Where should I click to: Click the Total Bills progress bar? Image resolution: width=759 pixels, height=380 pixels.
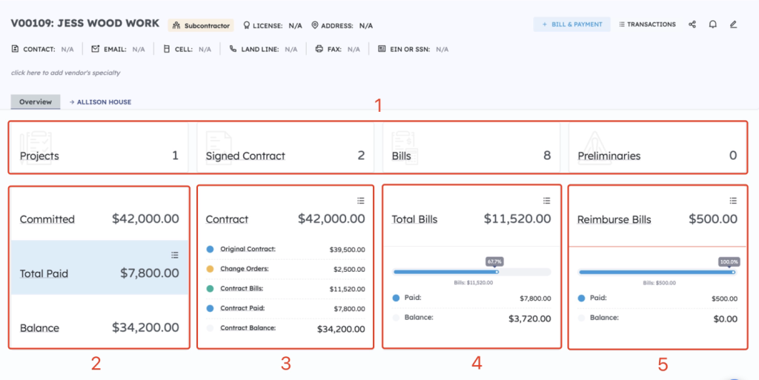471,272
